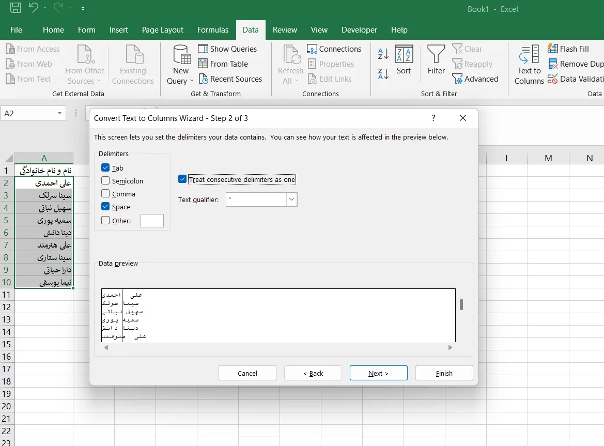This screenshot has width=604, height=446.
Task: Click Cancel in the wizard
Action: (247, 373)
